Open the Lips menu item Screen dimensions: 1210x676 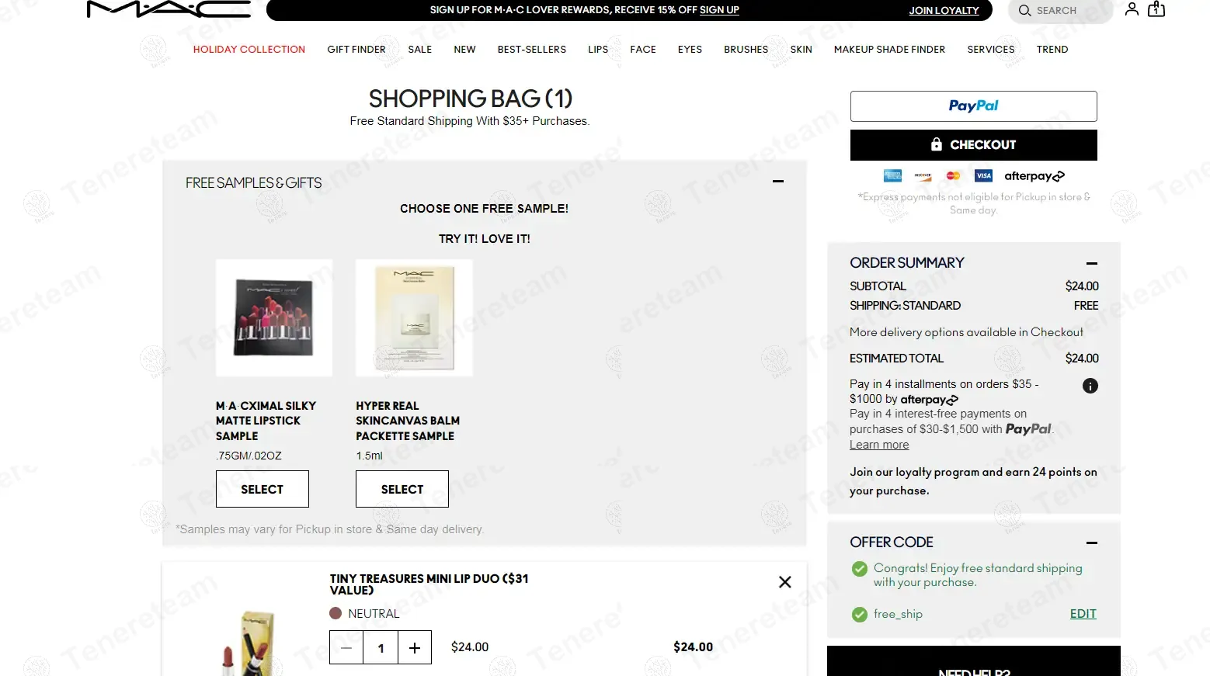598,49
